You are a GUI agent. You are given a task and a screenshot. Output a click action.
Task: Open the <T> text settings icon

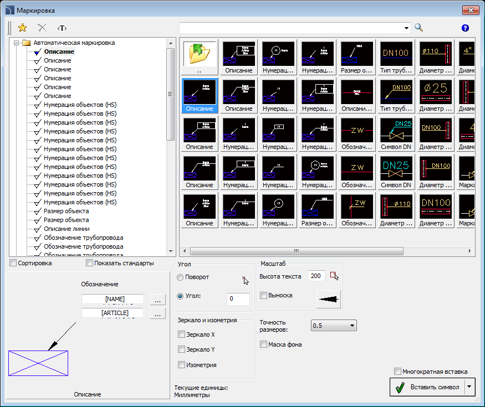coord(62,28)
